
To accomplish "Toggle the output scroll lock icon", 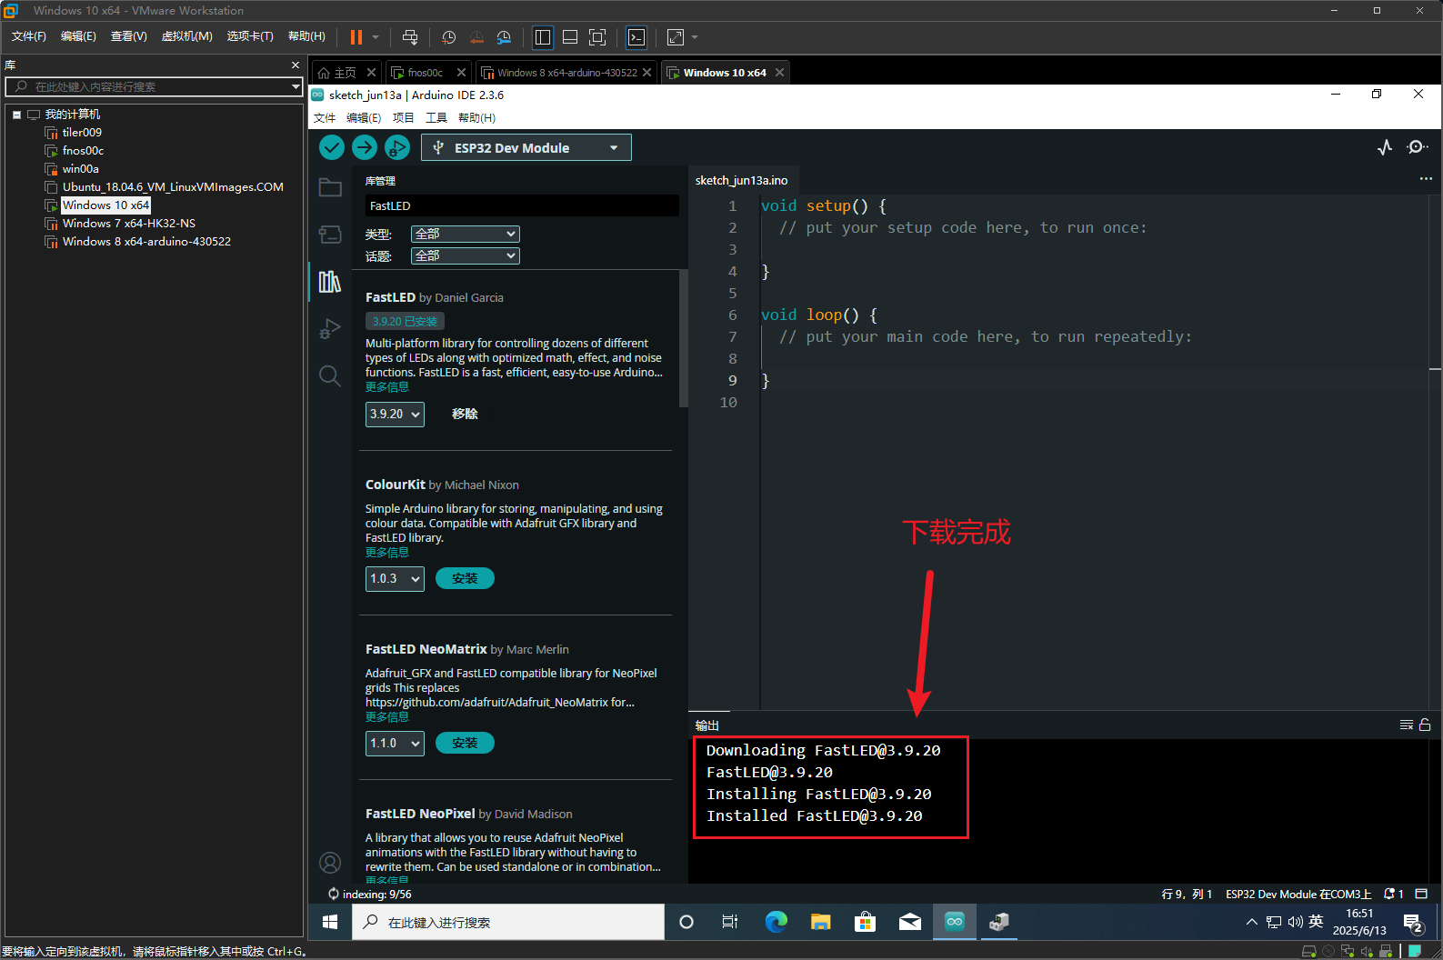I will [1425, 725].
